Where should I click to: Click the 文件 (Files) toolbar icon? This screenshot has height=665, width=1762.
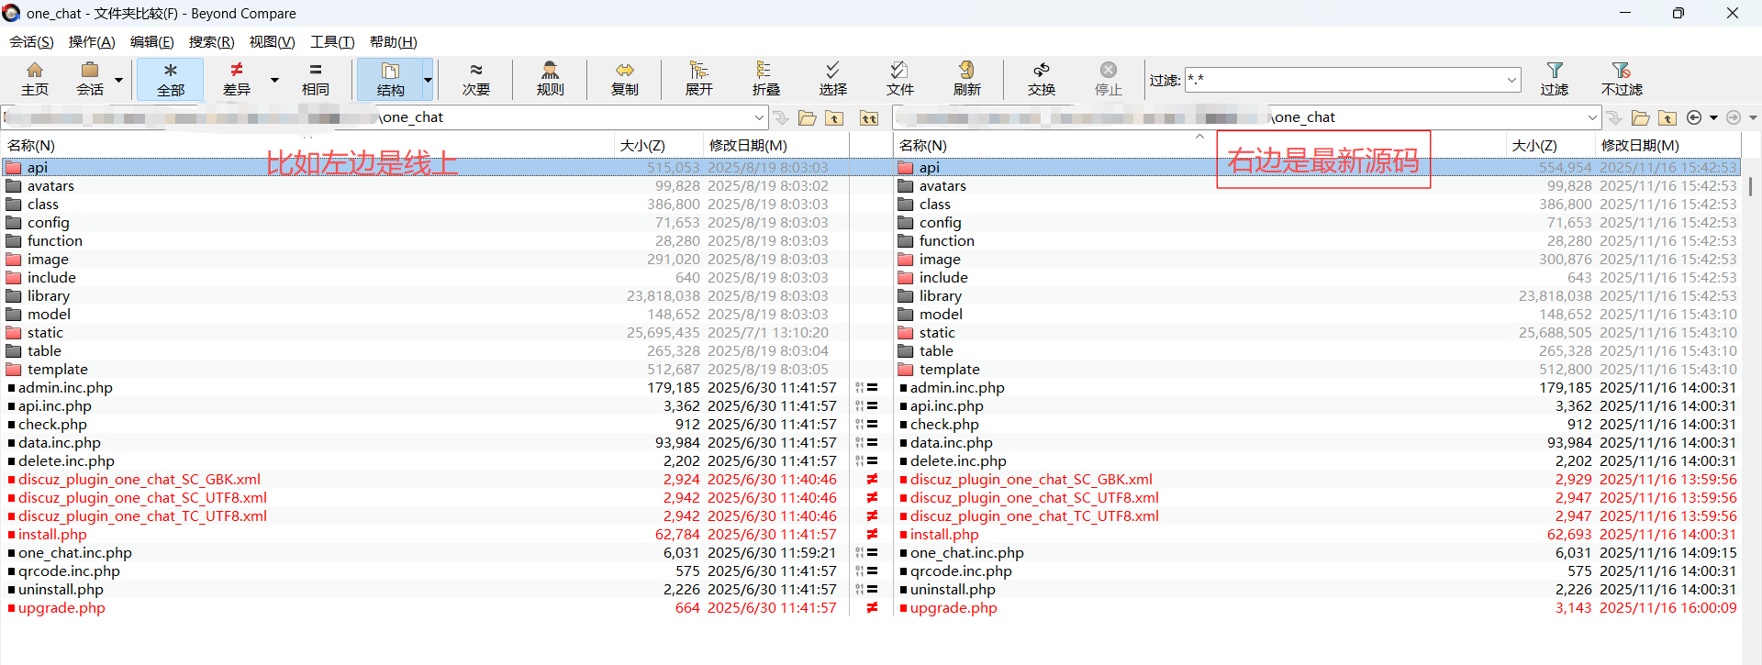899,79
